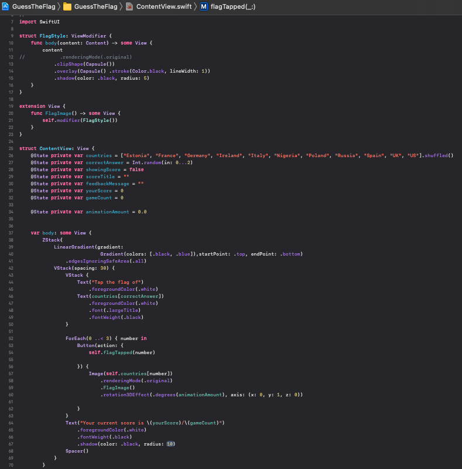
Task: Click 'Text(countries[correctAnswer])' line
Action: click(121, 296)
